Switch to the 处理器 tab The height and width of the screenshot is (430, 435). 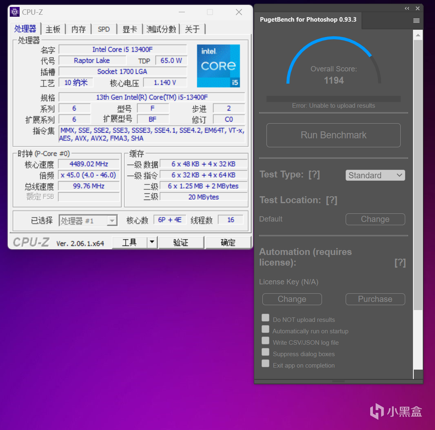pos(25,29)
